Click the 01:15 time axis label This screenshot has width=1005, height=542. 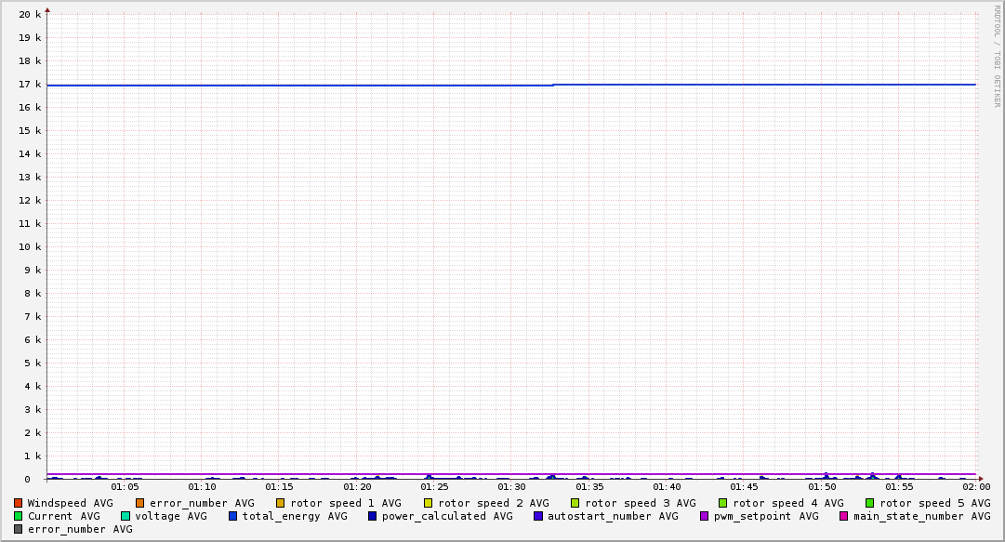pyautogui.click(x=280, y=487)
